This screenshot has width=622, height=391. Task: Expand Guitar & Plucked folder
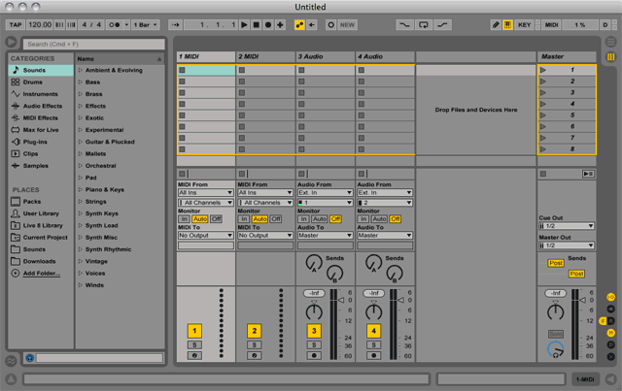click(x=80, y=142)
